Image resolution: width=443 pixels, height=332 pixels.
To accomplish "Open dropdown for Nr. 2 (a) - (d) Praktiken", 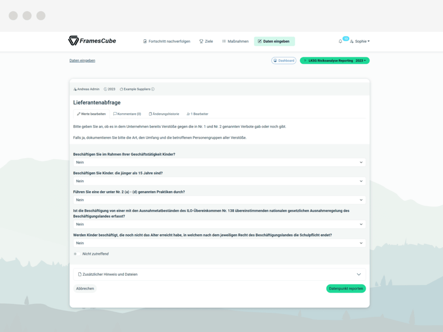I will pos(219,200).
